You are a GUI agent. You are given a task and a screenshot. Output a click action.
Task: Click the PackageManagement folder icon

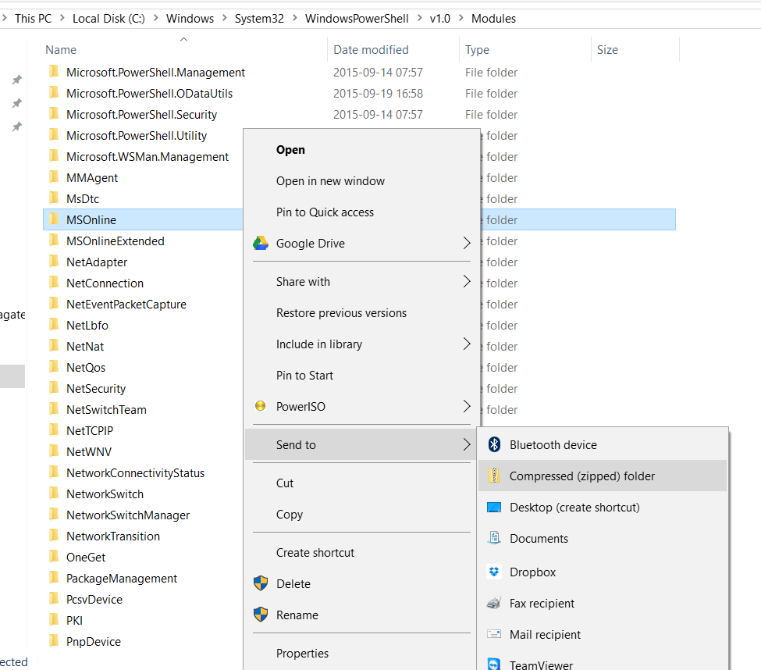tap(54, 578)
